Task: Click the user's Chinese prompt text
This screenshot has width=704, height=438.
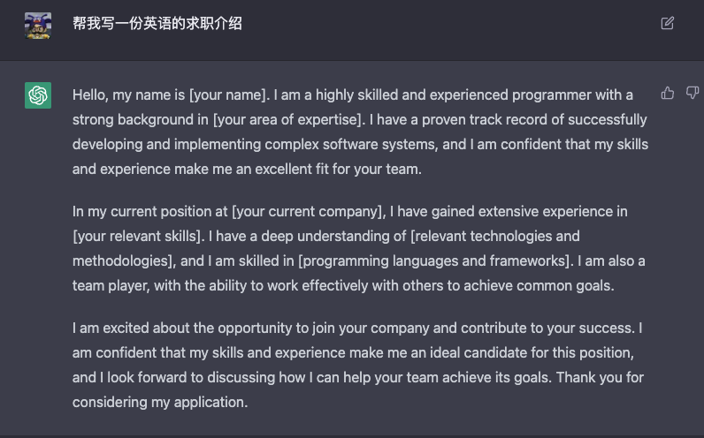Action: [157, 24]
